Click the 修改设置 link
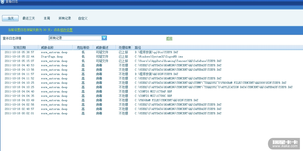The image size is (303, 151). pos(66,30)
